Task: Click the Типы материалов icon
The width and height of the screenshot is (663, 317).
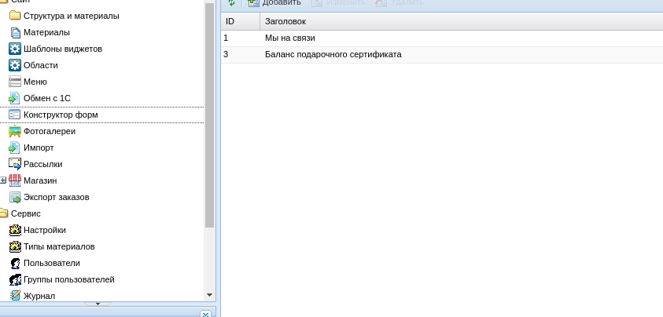Action: tap(14, 246)
